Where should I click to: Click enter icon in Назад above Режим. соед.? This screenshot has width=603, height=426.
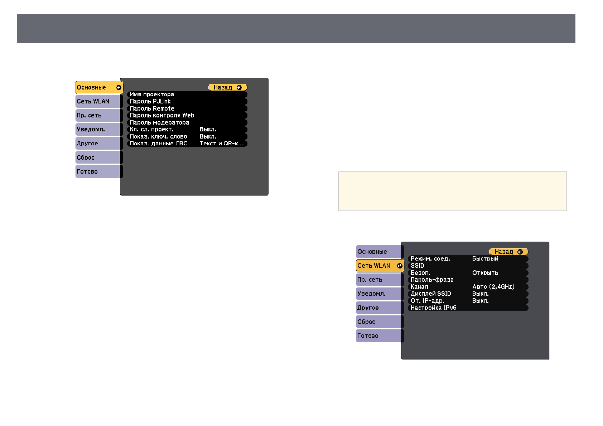click(x=520, y=252)
